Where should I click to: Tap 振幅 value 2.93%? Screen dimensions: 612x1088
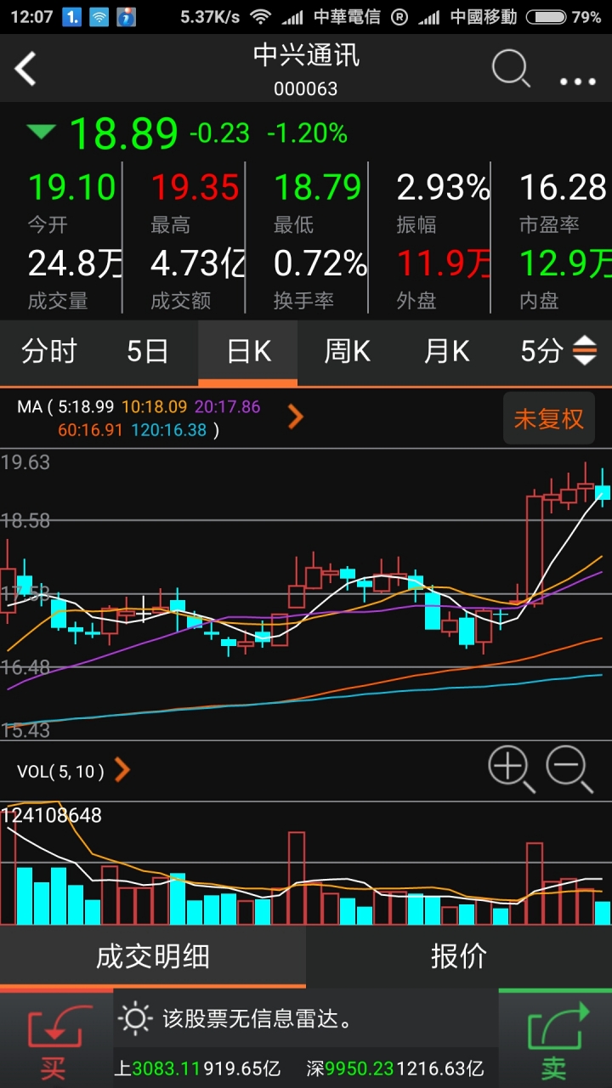[443, 187]
